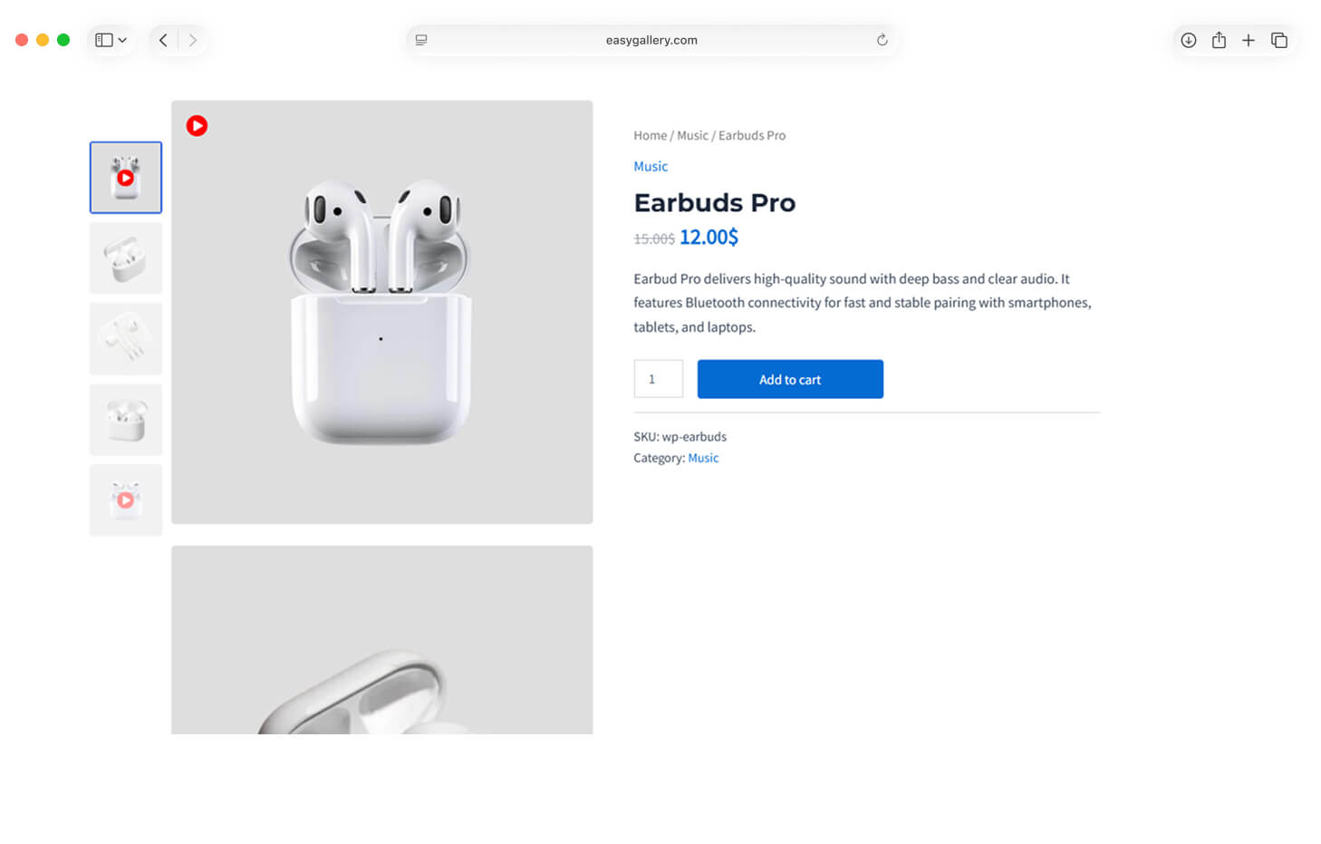Open the downloads icon in toolbar
This screenshot has height=844, width=1321.
pos(1188,40)
